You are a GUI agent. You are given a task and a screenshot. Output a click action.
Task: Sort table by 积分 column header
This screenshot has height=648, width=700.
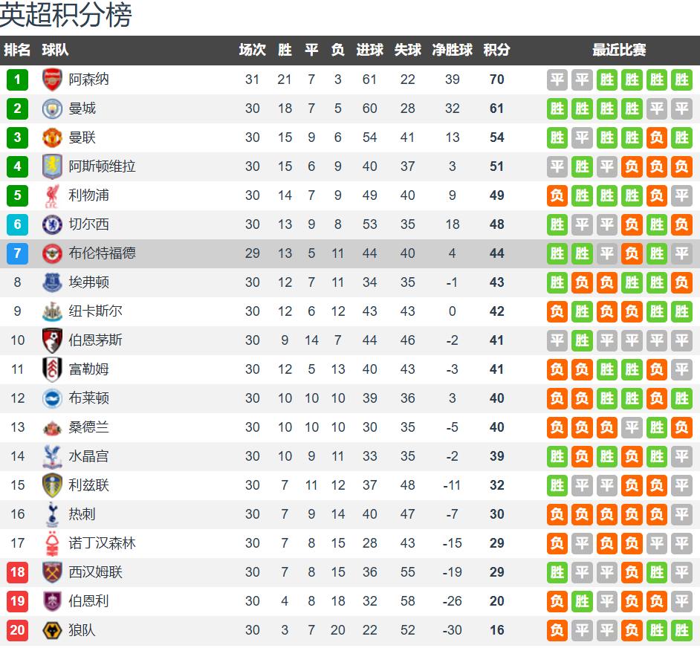496,51
